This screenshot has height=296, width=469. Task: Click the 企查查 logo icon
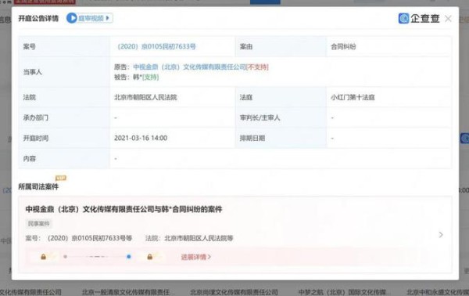(x=403, y=18)
